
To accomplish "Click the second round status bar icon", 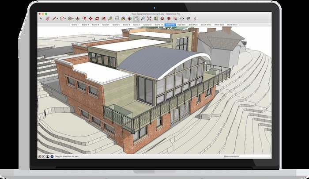I will point(44,156).
